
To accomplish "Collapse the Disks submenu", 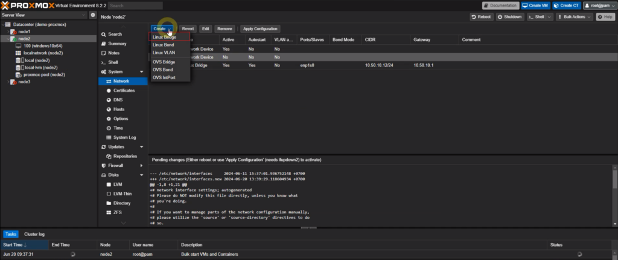I will [141, 175].
